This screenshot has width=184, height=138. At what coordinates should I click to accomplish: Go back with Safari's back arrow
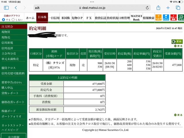tap(16, 8)
